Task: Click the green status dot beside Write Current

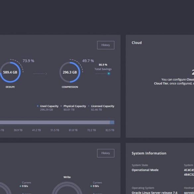Action: 91,186
